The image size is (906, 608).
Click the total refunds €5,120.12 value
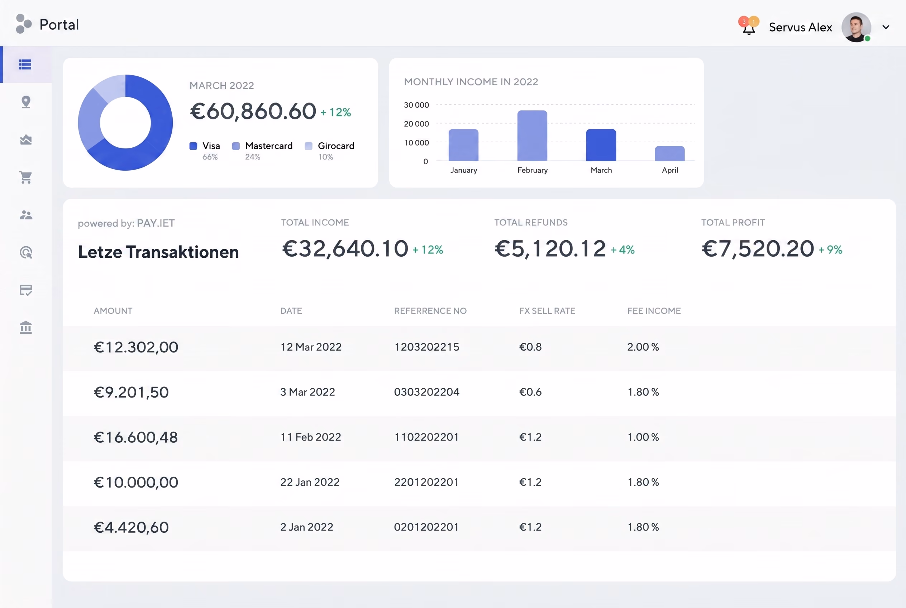click(550, 248)
